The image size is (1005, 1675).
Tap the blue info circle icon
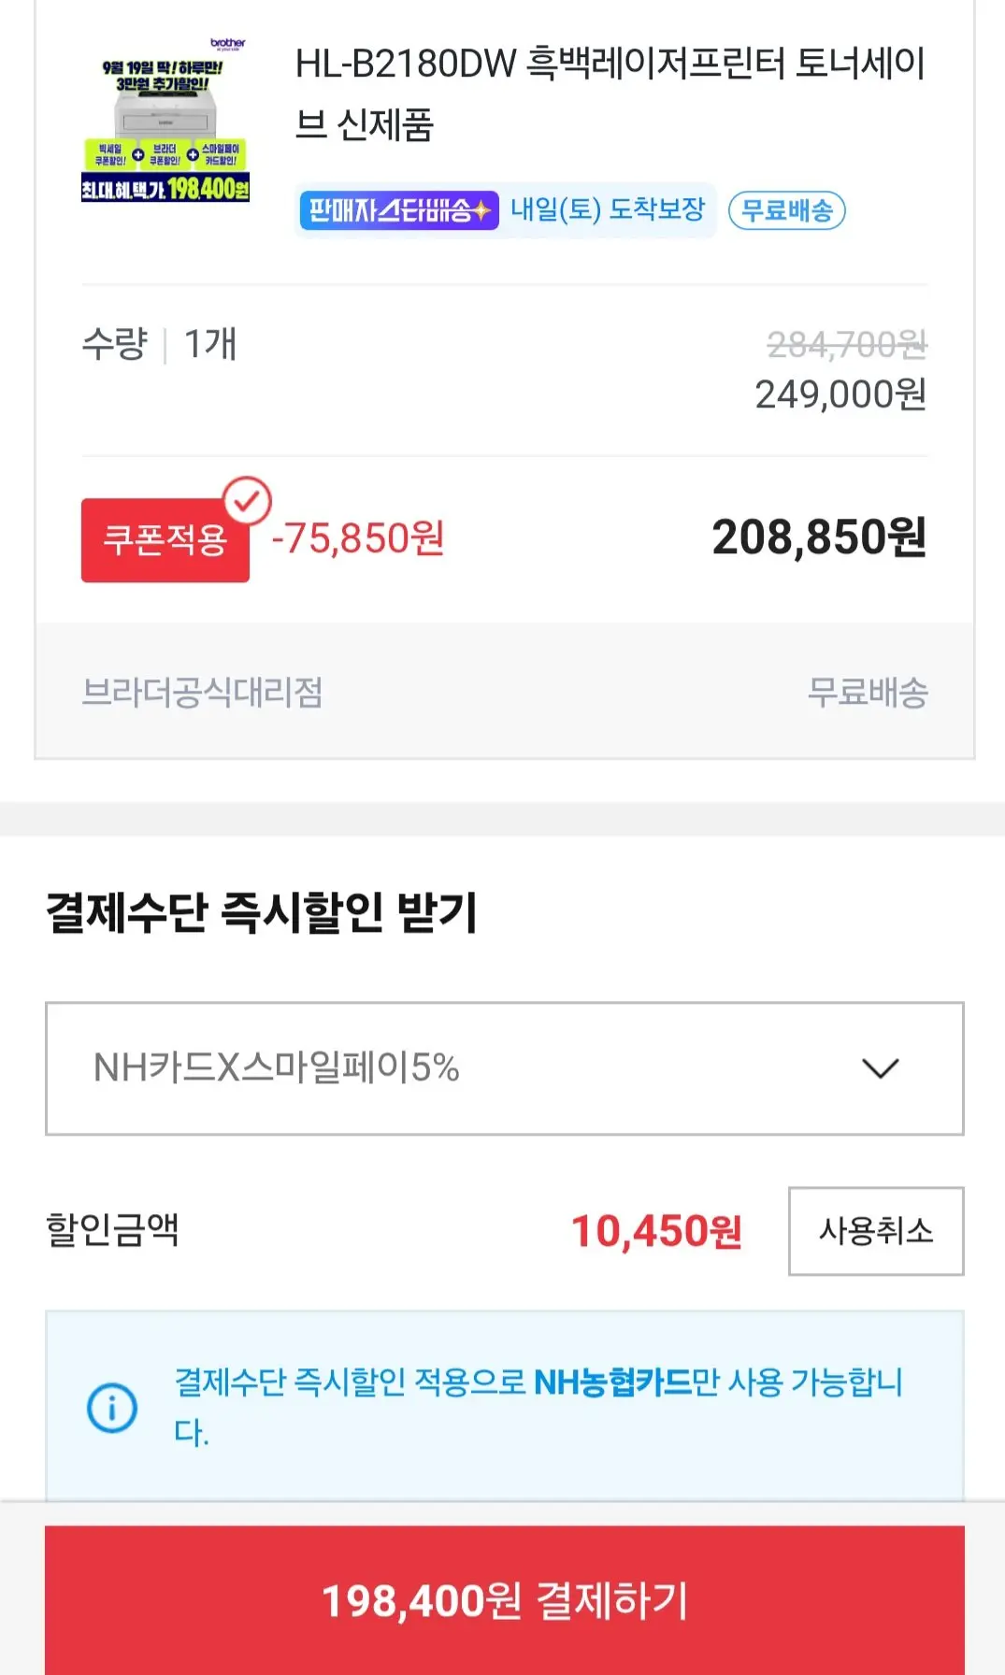click(x=112, y=1408)
